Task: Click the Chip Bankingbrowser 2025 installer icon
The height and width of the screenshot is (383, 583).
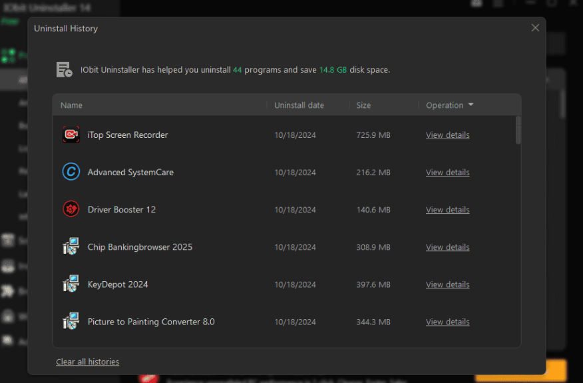Action: tap(71, 246)
